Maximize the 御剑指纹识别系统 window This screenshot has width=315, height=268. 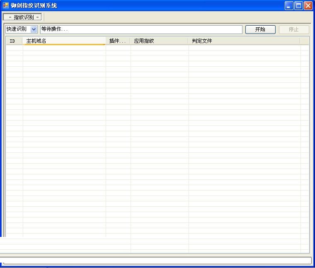point(298,5)
